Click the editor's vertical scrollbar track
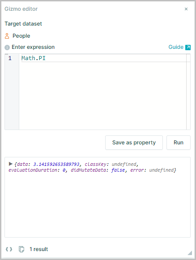196x260 pixels. click(x=188, y=92)
